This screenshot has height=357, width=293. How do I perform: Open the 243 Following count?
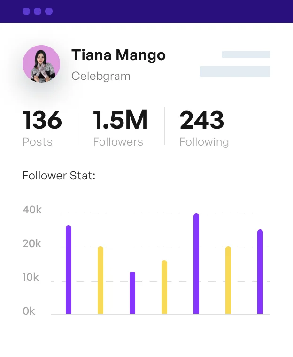pyautogui.click(x=204, y=127)
